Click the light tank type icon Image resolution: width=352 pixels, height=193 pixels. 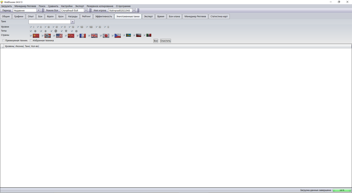click(35, 31)
